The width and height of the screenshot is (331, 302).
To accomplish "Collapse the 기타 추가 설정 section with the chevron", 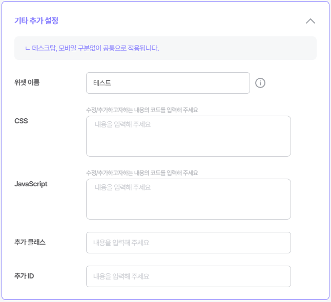I will 311,21.
